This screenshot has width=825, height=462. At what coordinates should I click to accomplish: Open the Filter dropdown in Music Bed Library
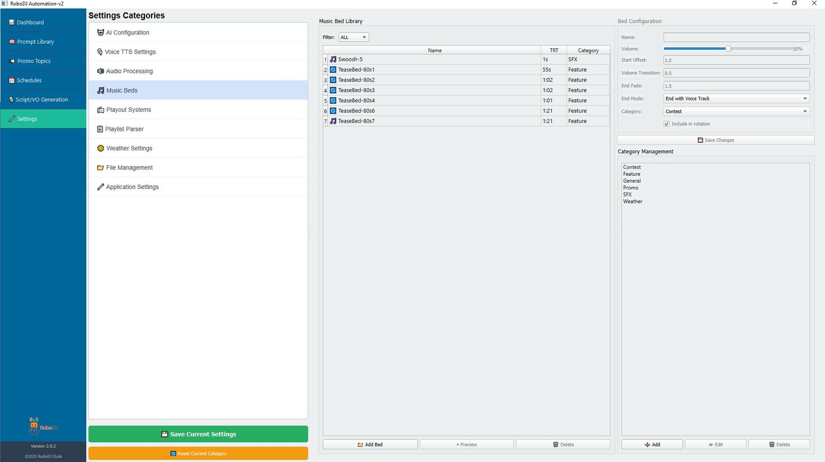pyautogui.click(x=354, y=37)
